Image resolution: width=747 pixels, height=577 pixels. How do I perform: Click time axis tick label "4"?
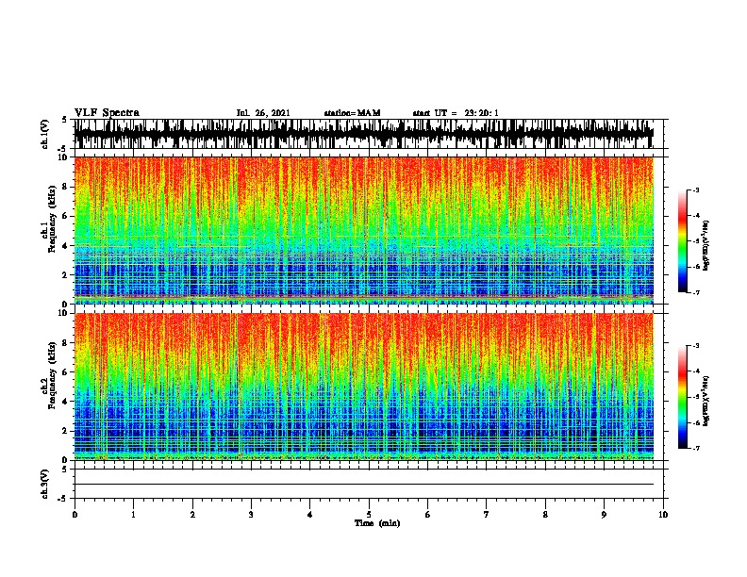coord(310,514)
